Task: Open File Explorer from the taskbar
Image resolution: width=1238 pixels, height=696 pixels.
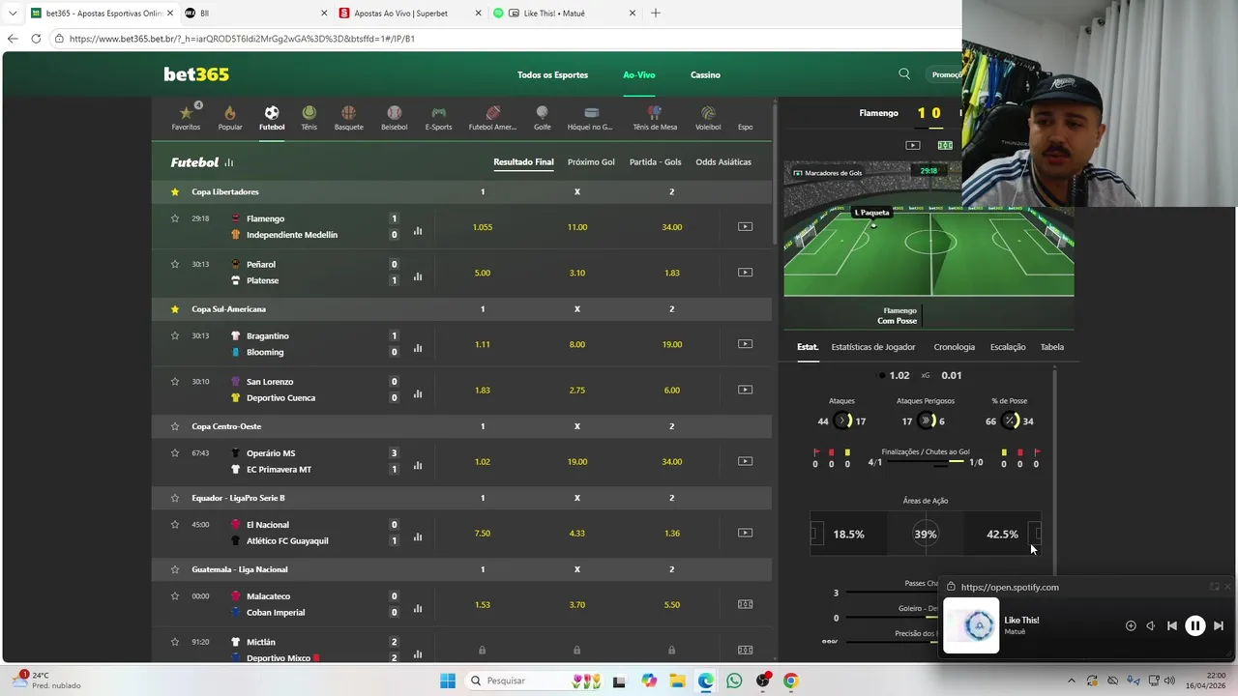Action: (x=677, y=681)
